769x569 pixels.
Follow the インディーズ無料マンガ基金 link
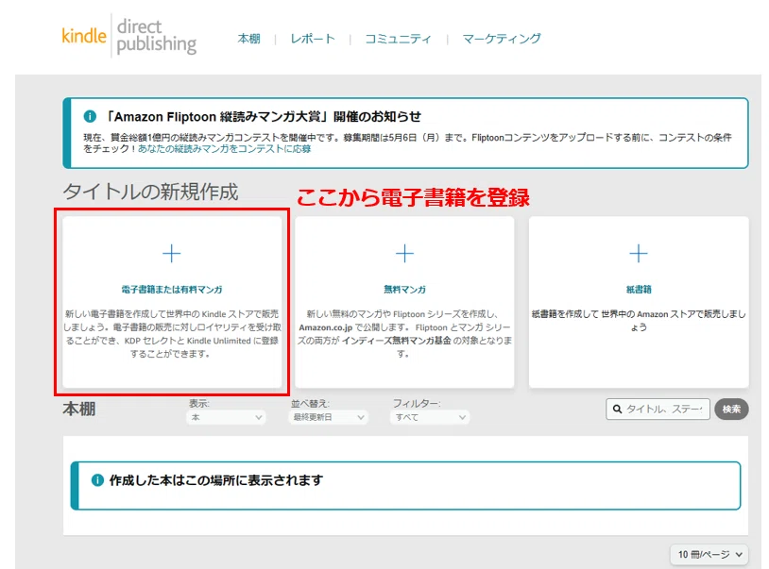[x=396, y=341]
